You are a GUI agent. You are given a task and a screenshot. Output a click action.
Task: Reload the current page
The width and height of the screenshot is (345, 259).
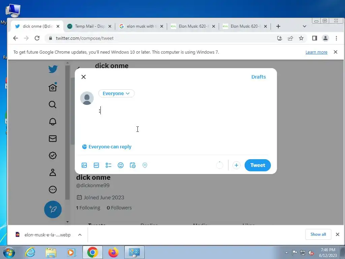37,38
